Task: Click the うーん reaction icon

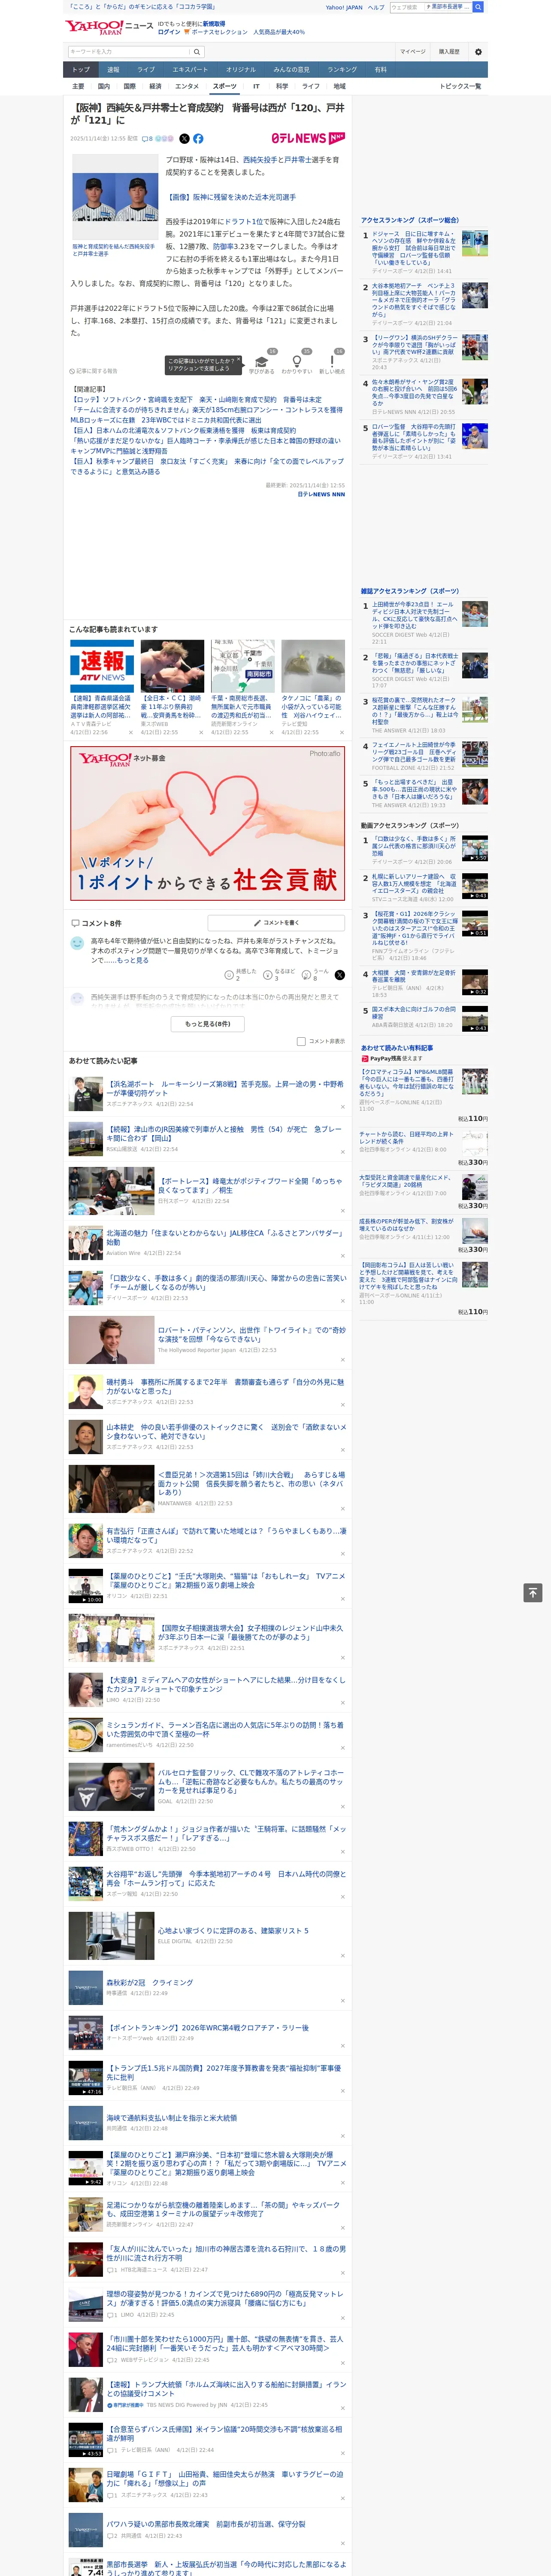Action: (x=306, y=974)
